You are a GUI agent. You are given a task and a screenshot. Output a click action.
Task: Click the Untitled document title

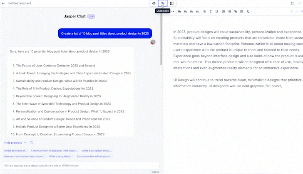(20, 3)
